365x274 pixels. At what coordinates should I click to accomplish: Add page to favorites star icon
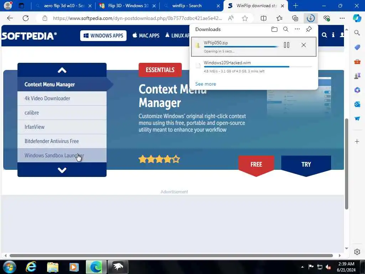tap(245, 18)
